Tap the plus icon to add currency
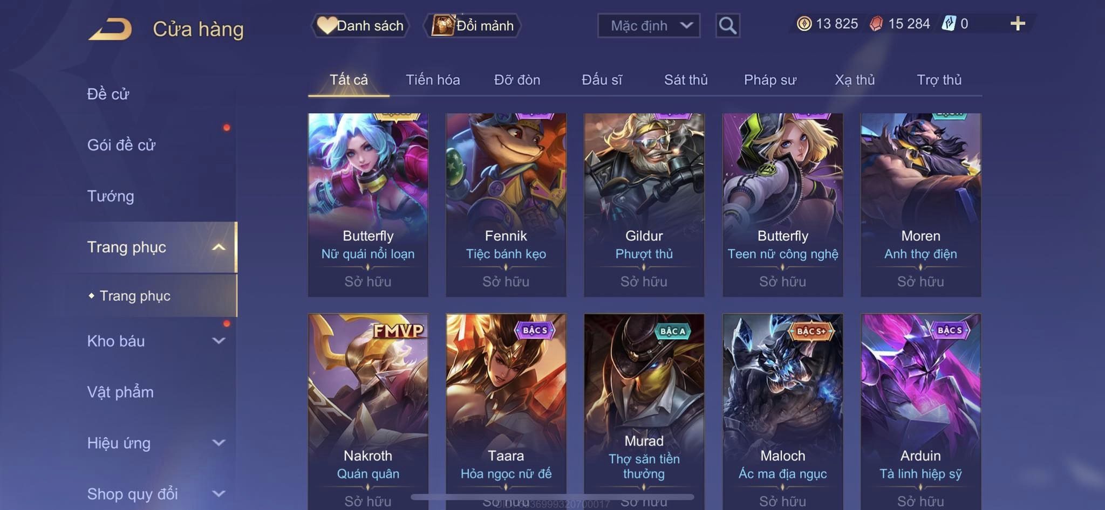 pyautogui.click(x=1018, y=24)
